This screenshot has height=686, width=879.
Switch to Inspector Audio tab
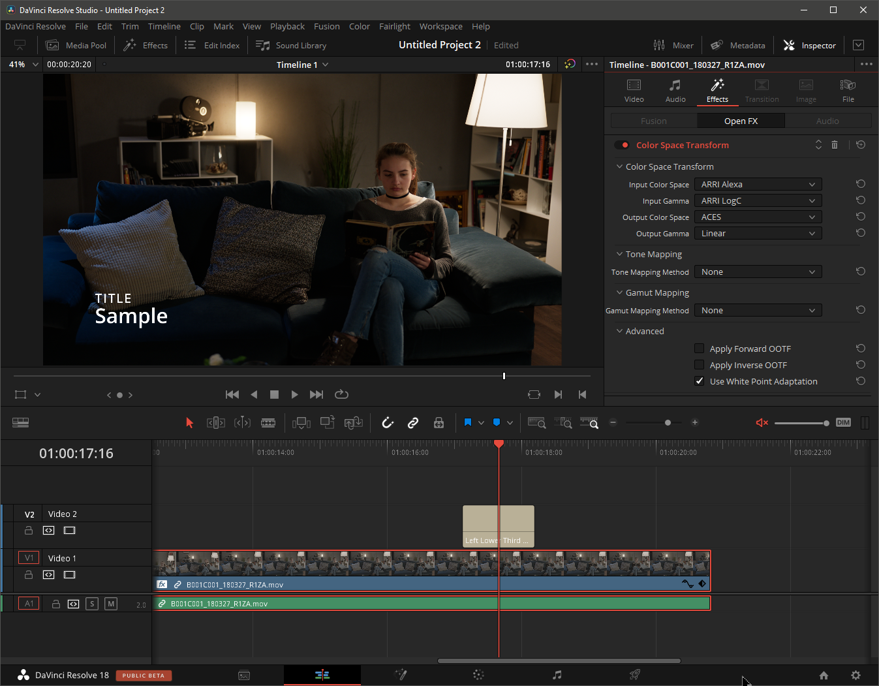(x=675, y=91)
